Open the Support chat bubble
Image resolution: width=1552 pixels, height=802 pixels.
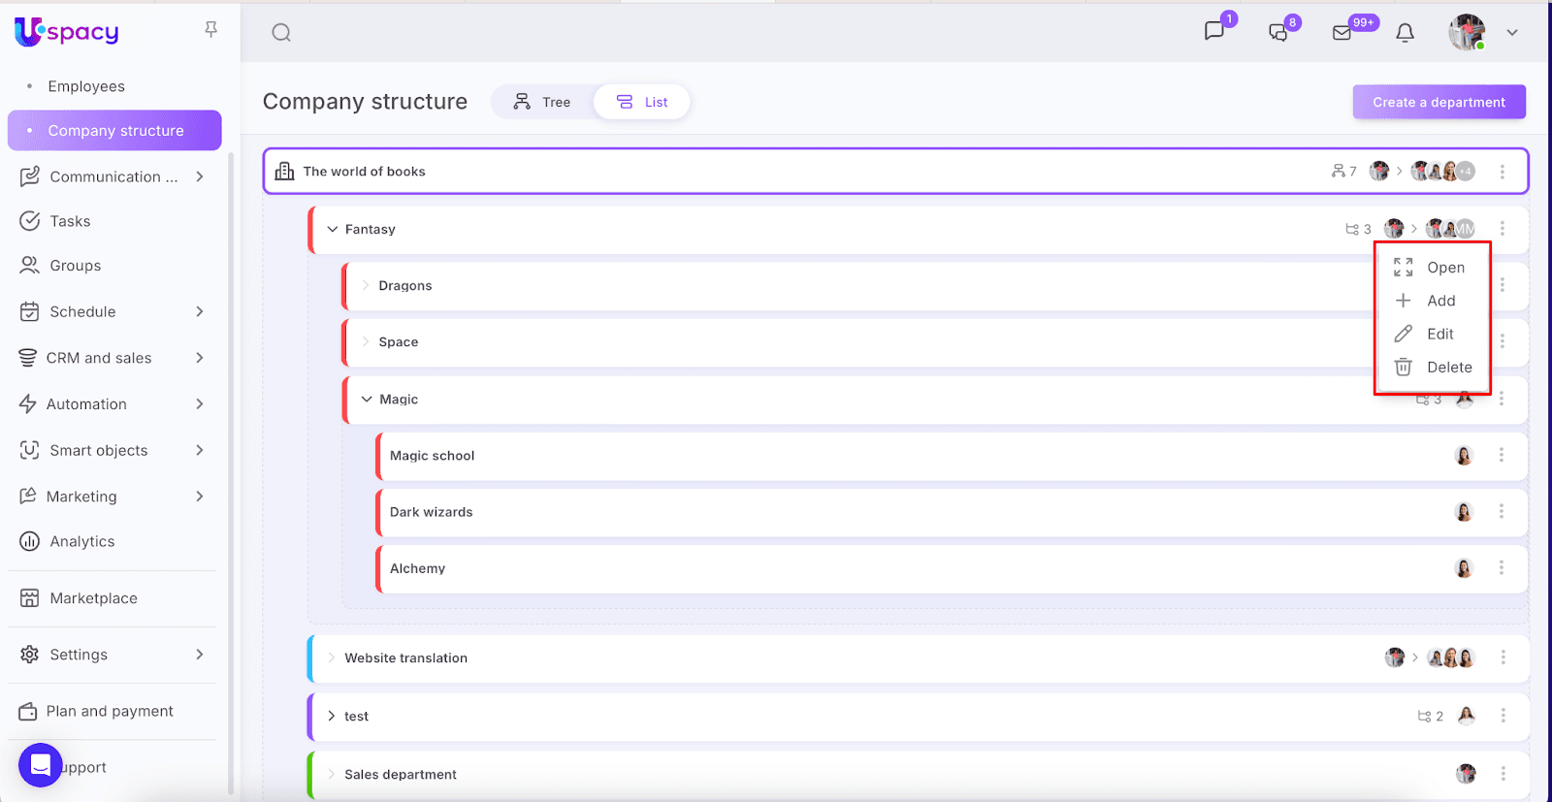coord(41,766)
